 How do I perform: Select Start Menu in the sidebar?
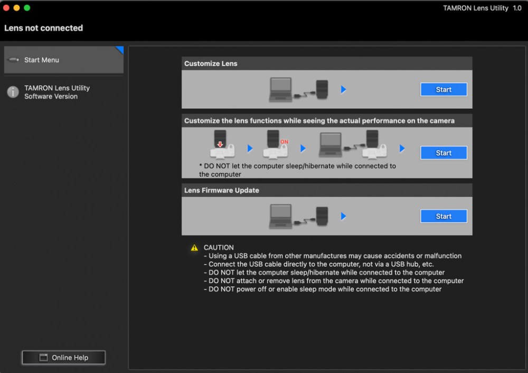pos(64,60)
